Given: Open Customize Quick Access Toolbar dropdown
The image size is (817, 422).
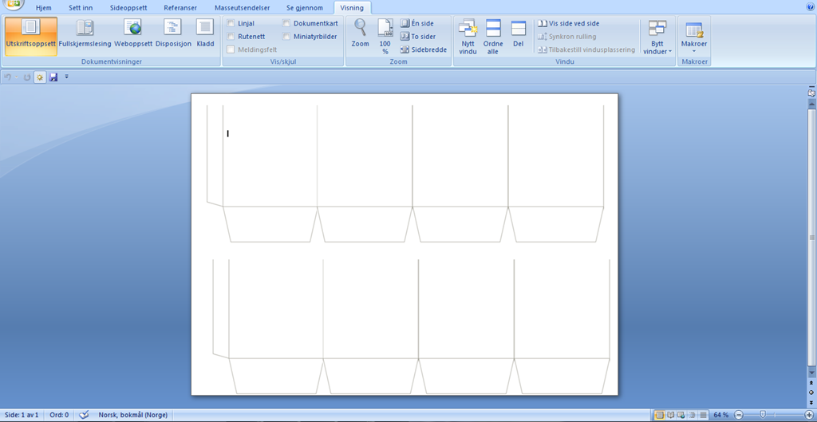Looking at the screenshot, I should pos(66,77).
